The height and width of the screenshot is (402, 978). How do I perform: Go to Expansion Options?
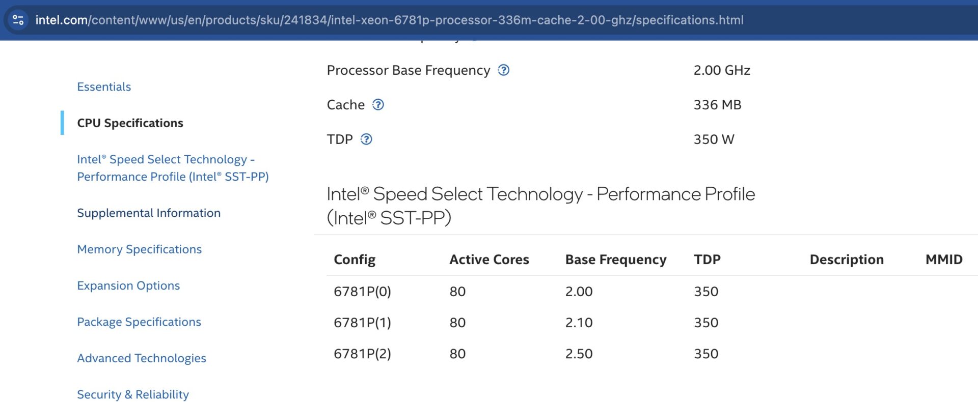tap(128, 285)
